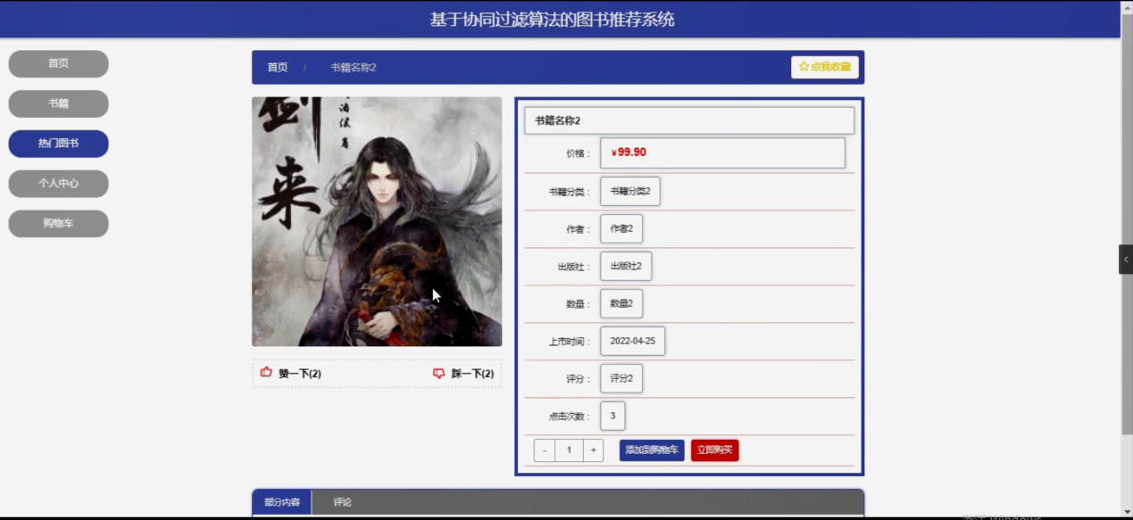Click 踩一下(2) dislike text
Image resolution: width=1133 pixels, height=520 pixels.
click(472, 374)
